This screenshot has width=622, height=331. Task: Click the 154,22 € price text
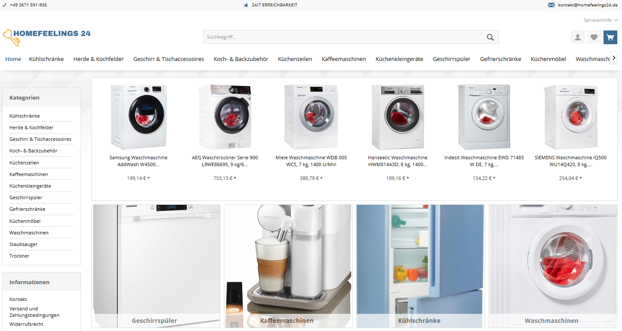[484, 178]
